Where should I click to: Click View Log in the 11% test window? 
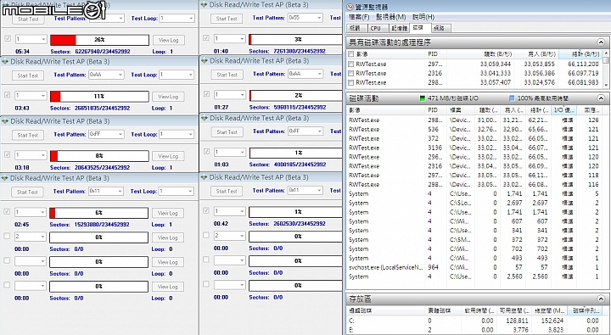click(x=168, y=96)
